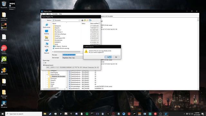Jump to Quick access location
206x116 pixels.
pos(46,25)
